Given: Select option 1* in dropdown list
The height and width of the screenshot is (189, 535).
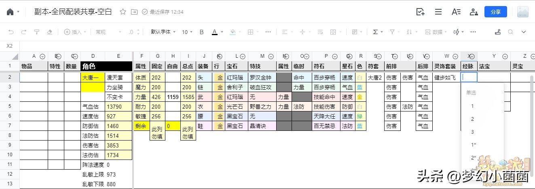Looking at the screenshot, I should point(482,145).
